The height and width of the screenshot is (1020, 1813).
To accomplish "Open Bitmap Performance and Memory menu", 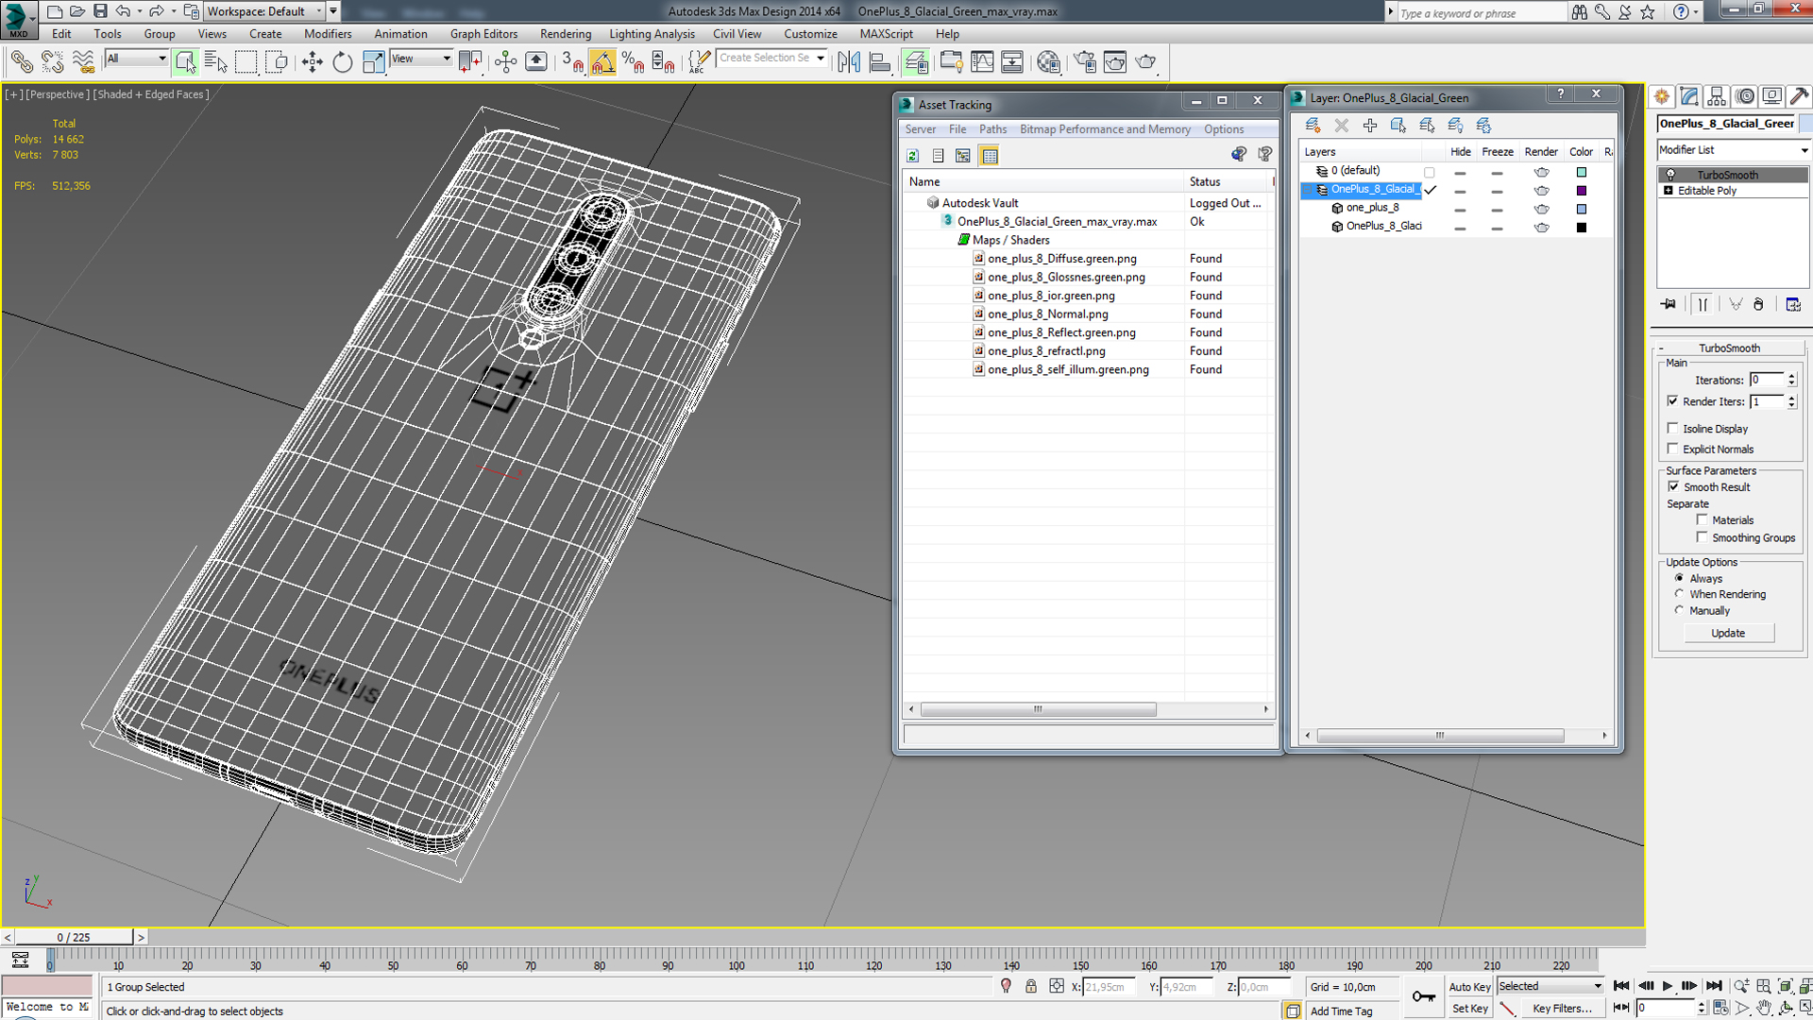I will click(x=1105, y=129).
